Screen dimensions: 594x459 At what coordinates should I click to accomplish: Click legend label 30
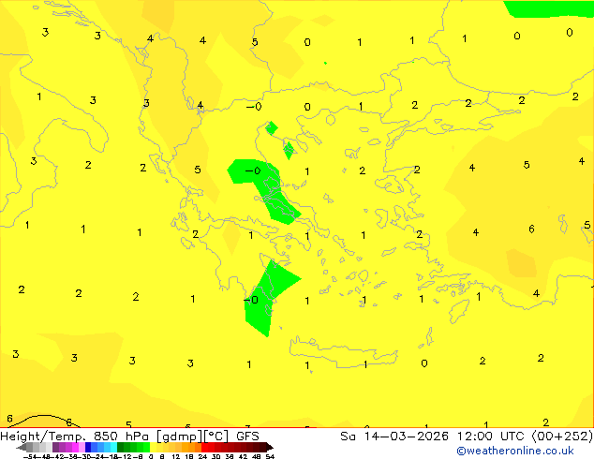pos(215,456)
